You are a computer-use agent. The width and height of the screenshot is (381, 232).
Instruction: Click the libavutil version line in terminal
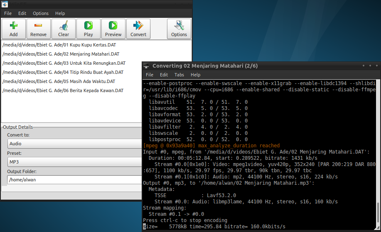(198, 102)
